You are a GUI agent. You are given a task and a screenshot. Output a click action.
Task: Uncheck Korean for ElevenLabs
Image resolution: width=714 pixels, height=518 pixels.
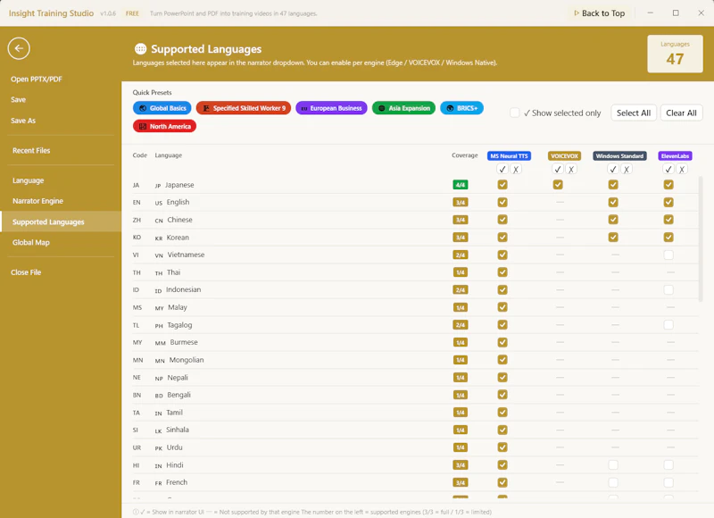(x=668, y=238)
